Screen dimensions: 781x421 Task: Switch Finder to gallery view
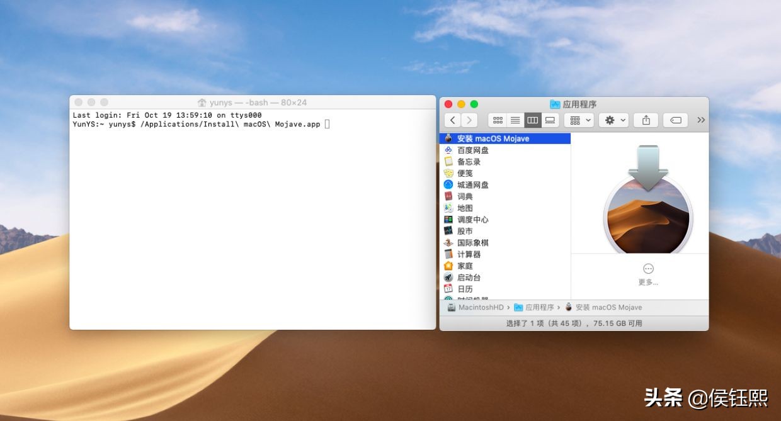[x=550, y=120]
